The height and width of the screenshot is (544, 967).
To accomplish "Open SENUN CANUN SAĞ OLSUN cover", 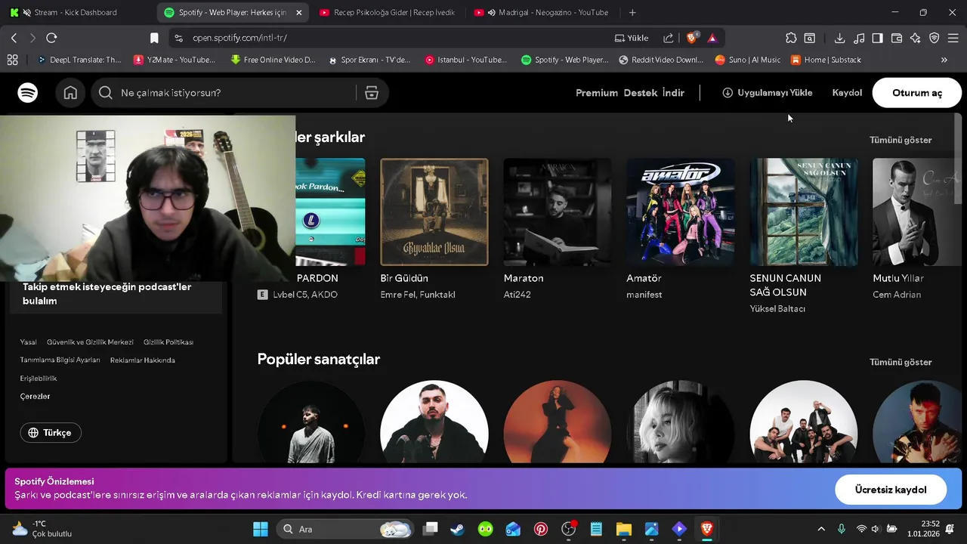I will [x=804, y=212].
